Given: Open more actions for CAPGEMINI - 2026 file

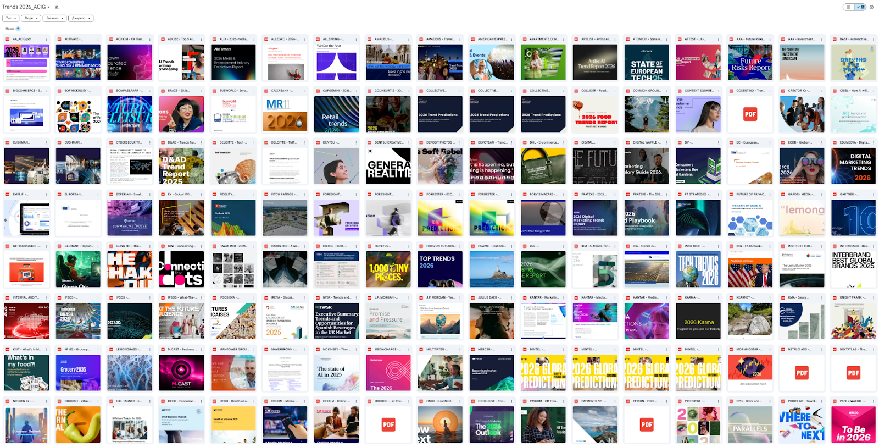Looking at the screenshot, I should pyautogui.click(x=357, y=91).
